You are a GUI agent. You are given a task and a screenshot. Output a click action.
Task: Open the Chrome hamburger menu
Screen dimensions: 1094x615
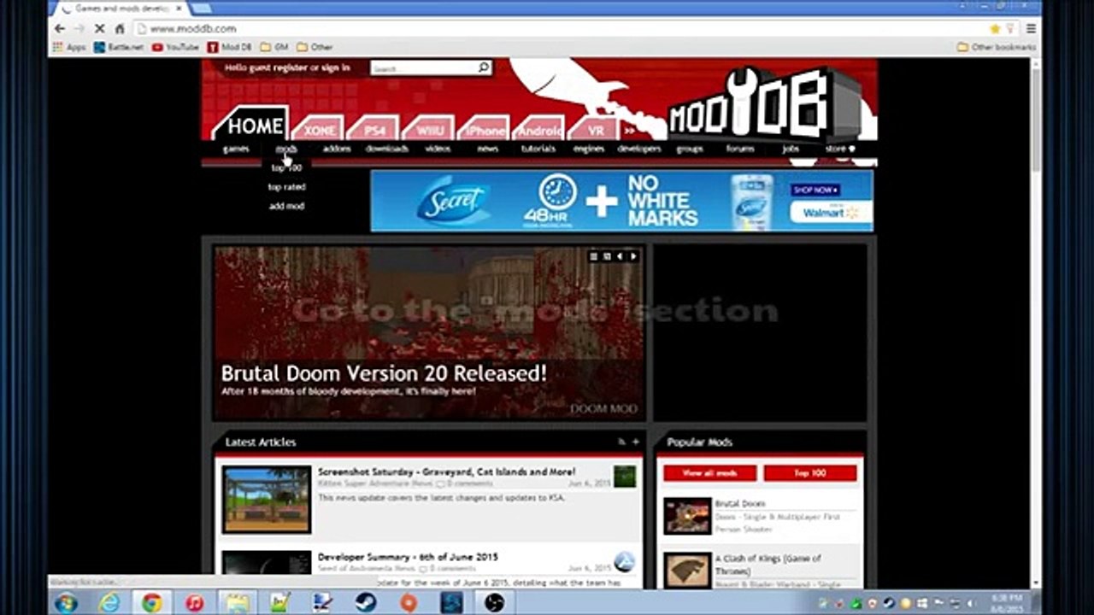point(1031,28)
